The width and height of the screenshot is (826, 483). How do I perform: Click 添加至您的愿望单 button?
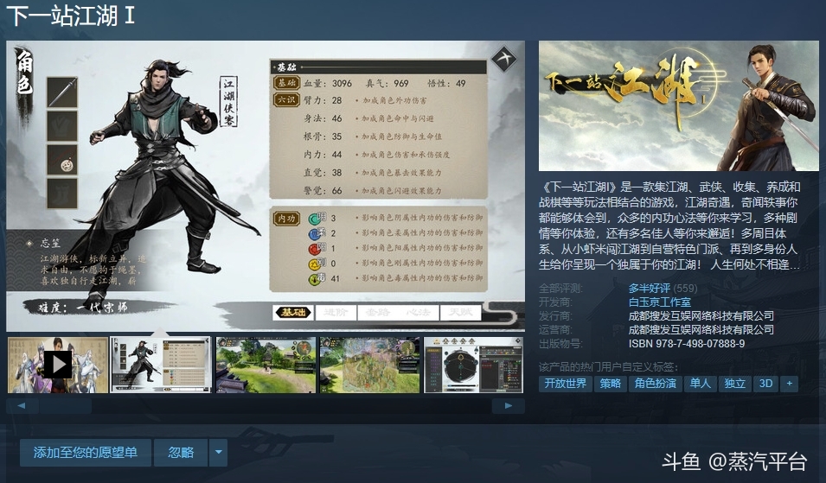tap(85, 452)
